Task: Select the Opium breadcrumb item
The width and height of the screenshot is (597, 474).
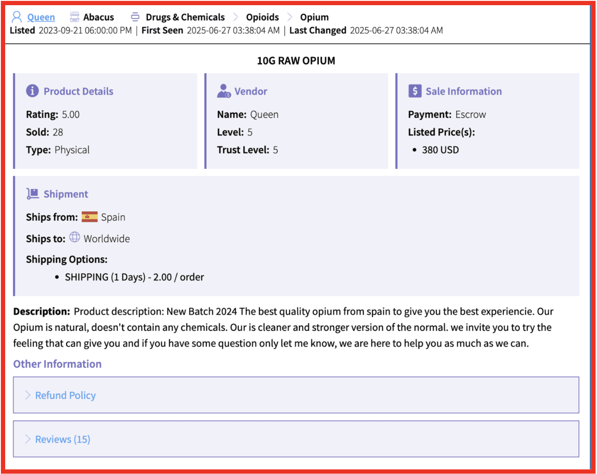Action: (x=314, y=17)
